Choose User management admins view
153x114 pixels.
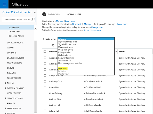pyautogui.click(x=70, y=63)
